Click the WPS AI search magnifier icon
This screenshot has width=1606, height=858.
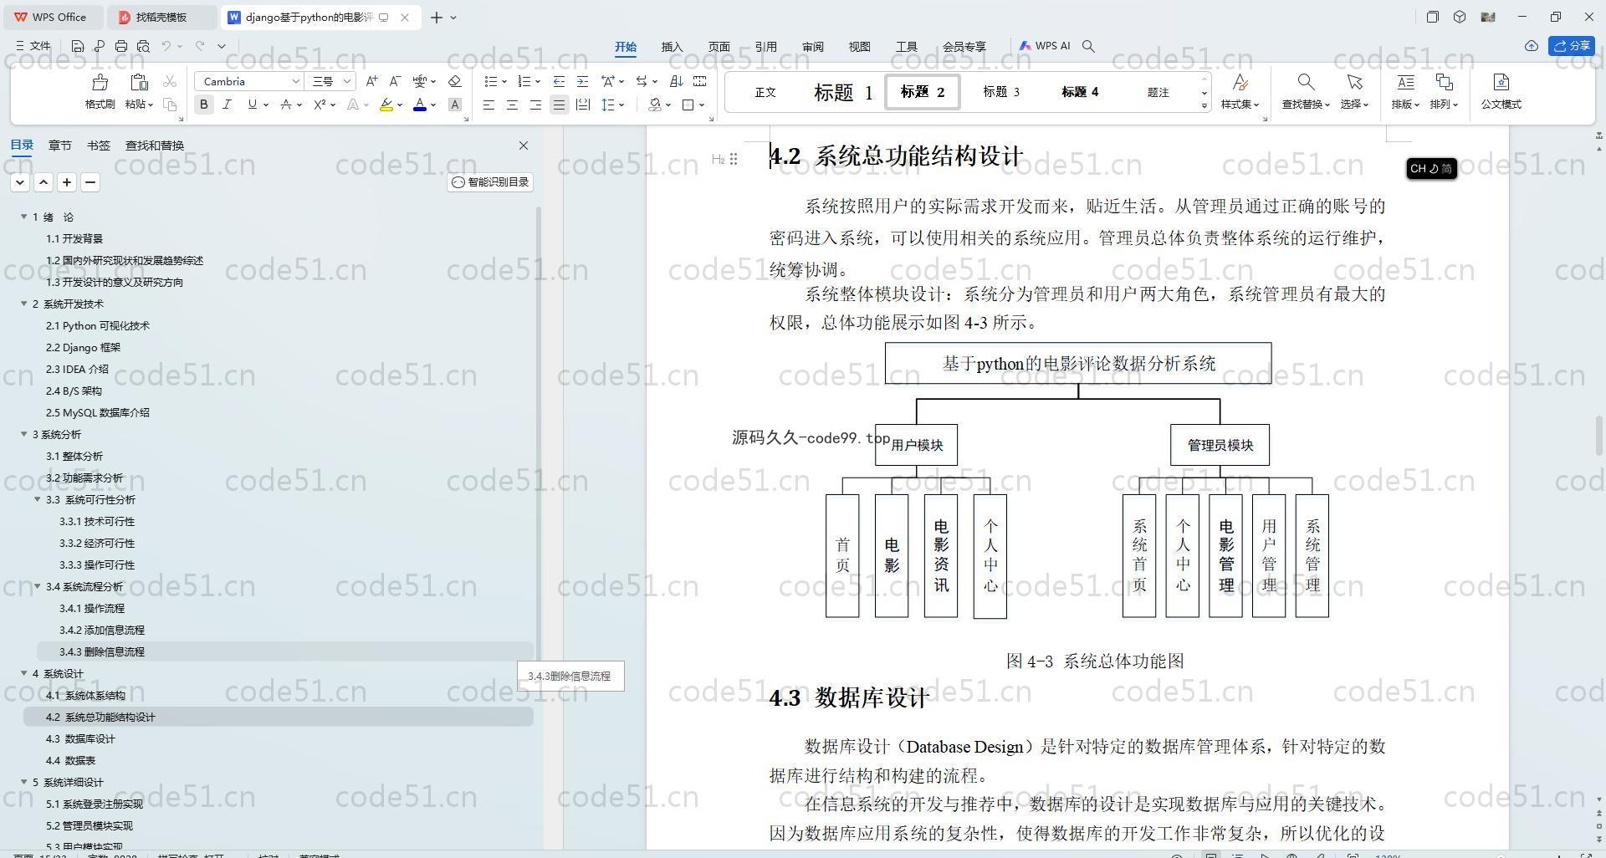(x=1088, y=47)
